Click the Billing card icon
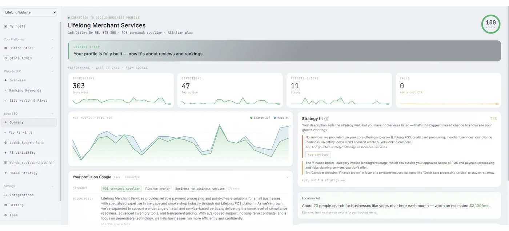 pyautogui.click(x=5, y=205)
